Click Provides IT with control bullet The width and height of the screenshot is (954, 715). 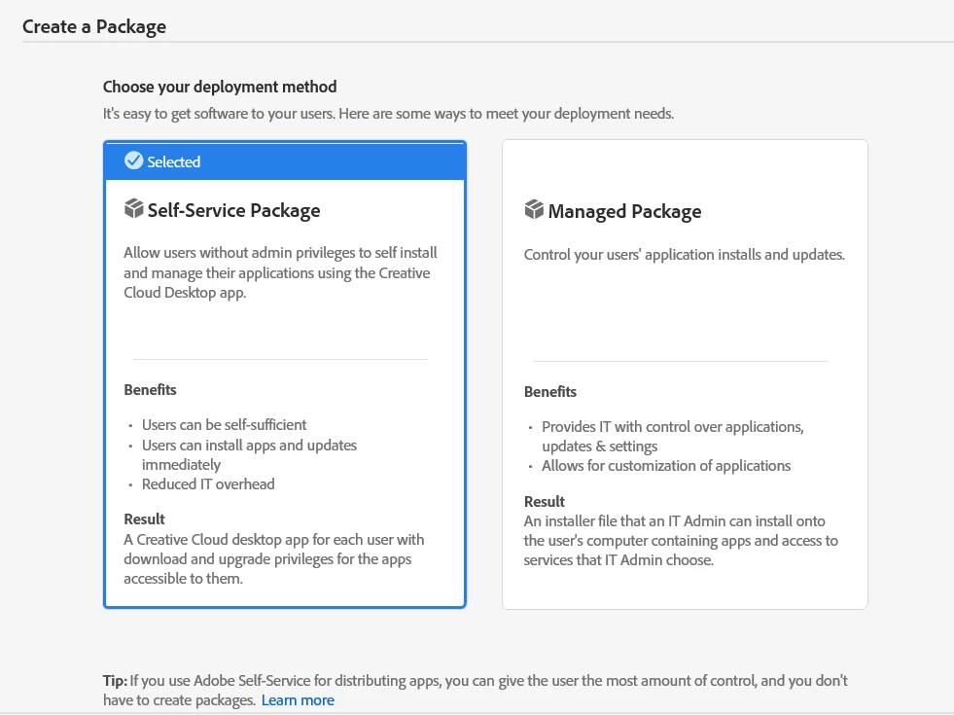(x=672, y=427)
